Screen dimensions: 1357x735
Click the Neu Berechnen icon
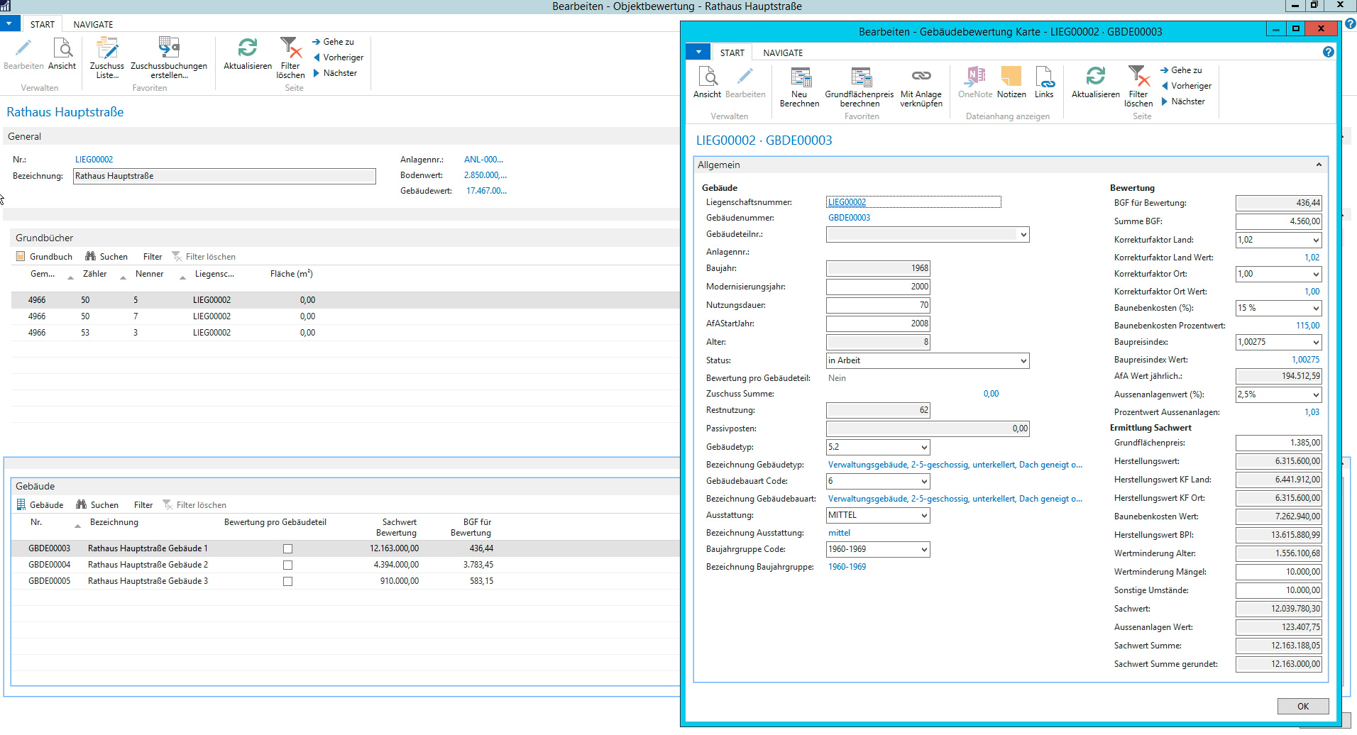(799, 78)
